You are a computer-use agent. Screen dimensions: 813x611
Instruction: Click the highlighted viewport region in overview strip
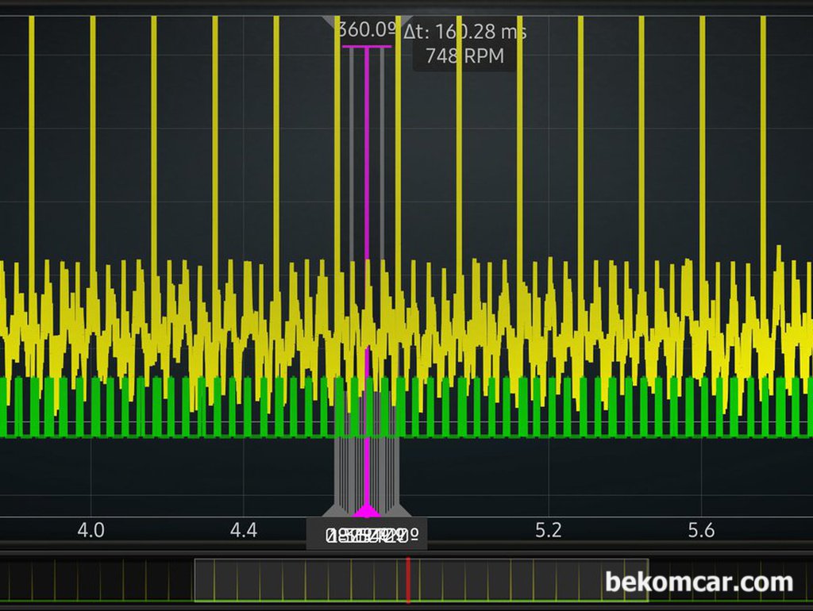302,579
